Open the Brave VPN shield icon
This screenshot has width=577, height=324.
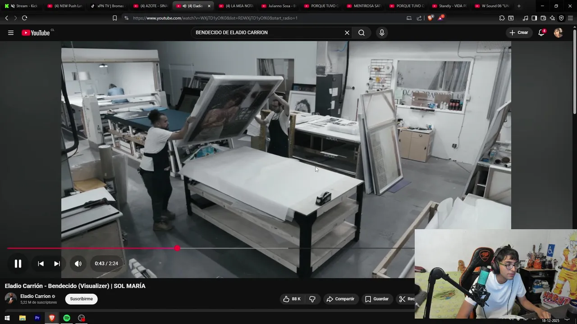[561, 18]
